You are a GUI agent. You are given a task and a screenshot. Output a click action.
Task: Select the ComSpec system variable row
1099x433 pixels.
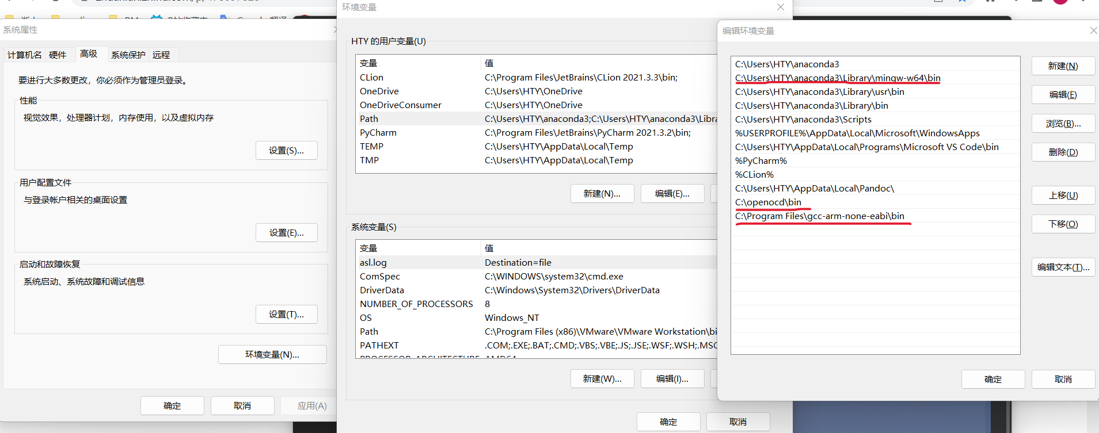(x=379, y=277)
